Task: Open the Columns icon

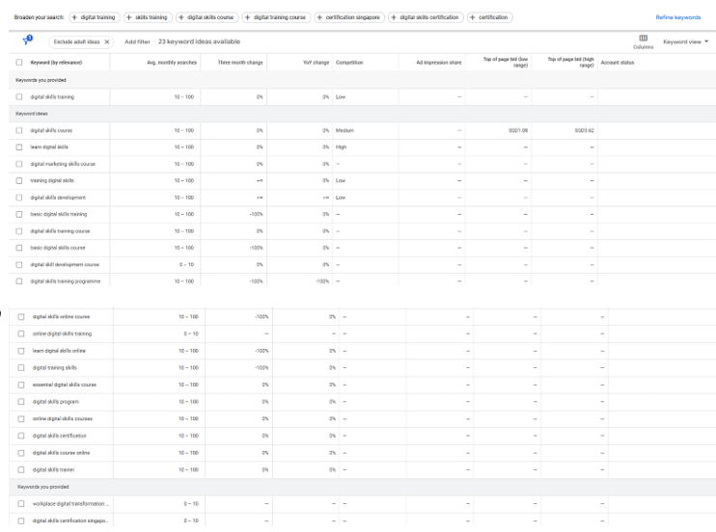Action: pyautogui.click(x=643, y=38)
